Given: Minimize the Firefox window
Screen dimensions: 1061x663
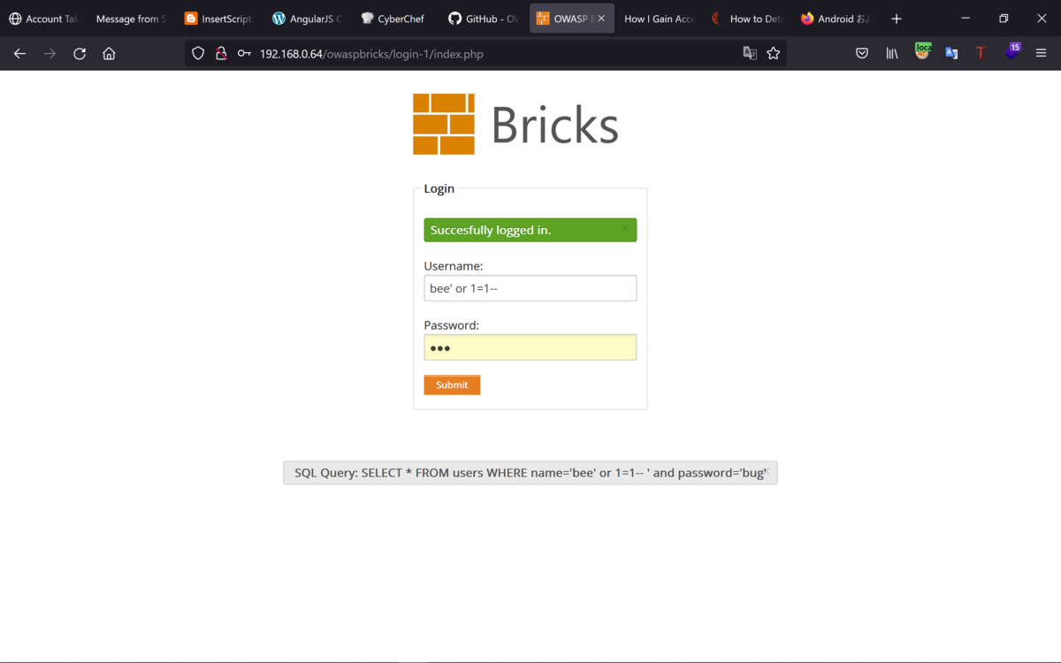Looking at the screenshot, I should pyautogui.click(x=966, y=19).
